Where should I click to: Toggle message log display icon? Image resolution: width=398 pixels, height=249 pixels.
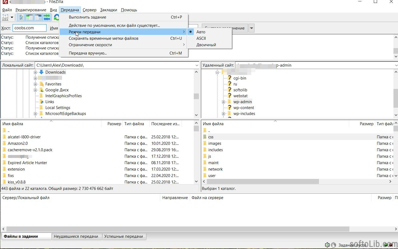tap(21, 17)
